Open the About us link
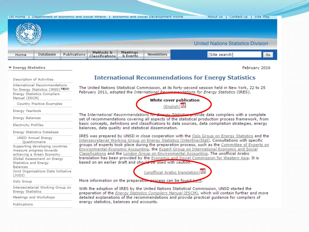309x232 pixels. click(215, 17)
